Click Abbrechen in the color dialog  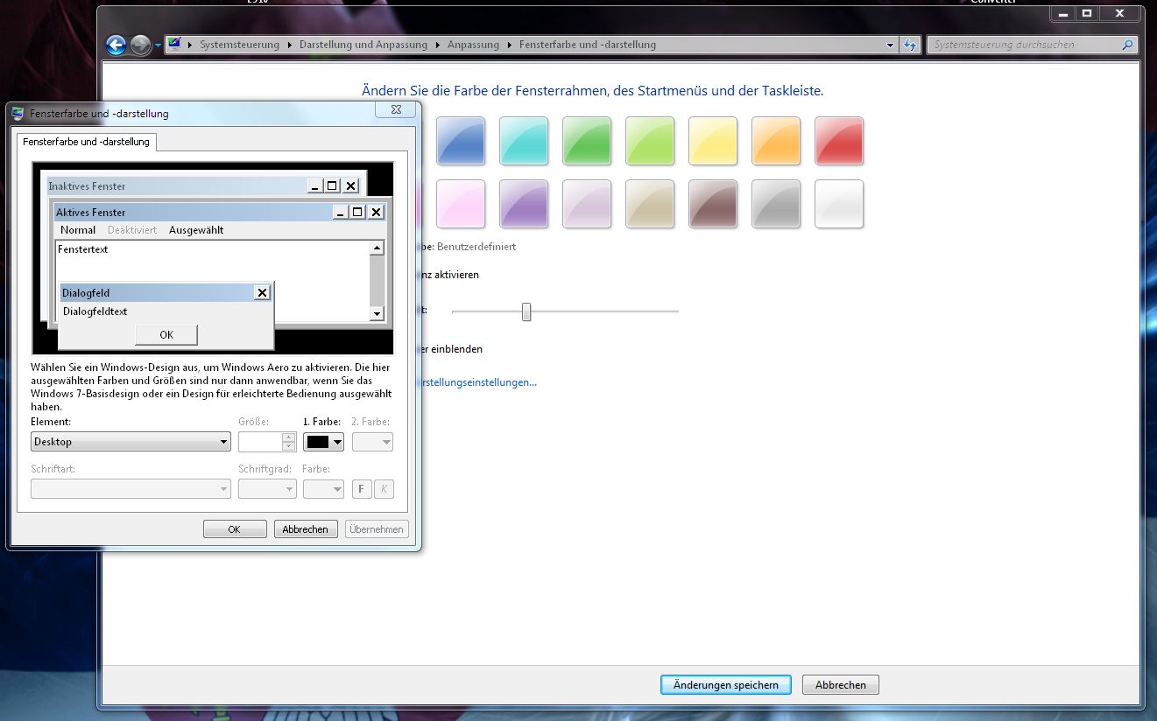(x=306, y=529)
